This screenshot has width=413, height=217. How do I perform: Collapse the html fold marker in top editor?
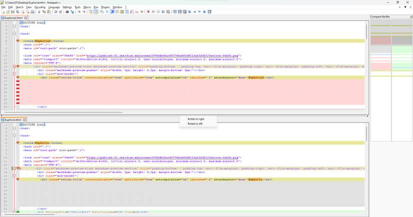click(x=15, y=26)
